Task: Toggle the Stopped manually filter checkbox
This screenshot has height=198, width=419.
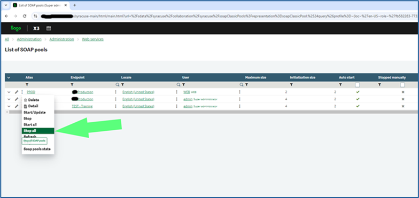Action: click(x=402, y=85)
